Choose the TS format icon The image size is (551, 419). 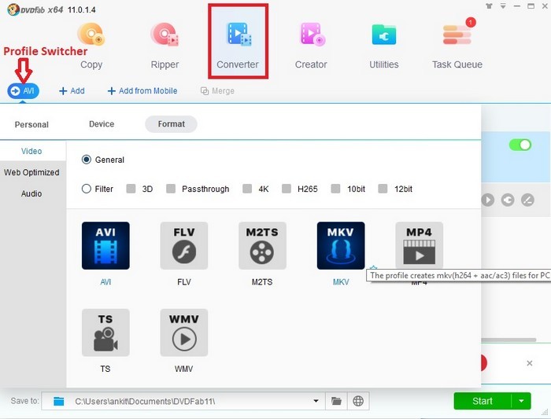105,333
